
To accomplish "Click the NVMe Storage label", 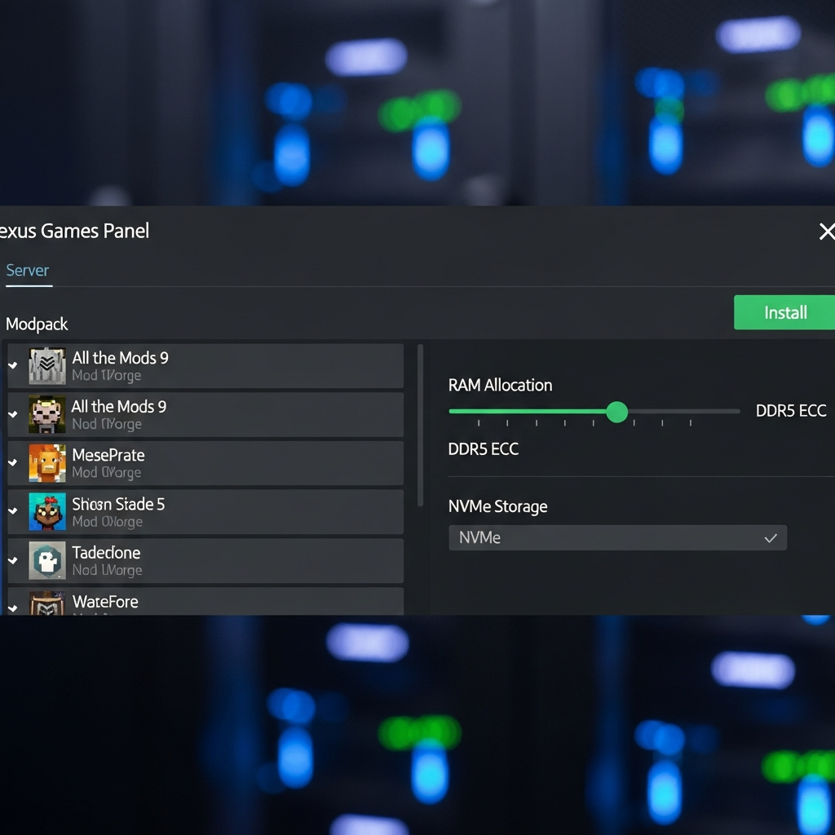I will [497, 506].
